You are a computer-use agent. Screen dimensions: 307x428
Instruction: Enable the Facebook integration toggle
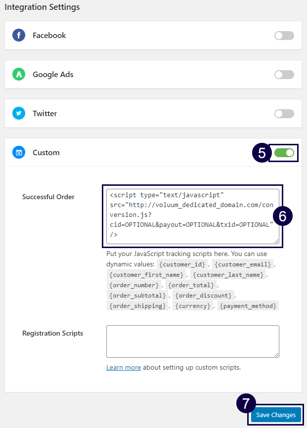[284, 35]
